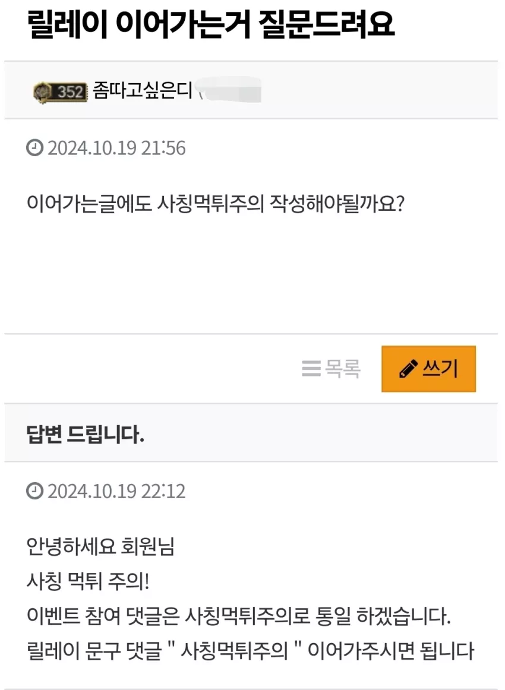Screen dimensions: 505x690
Task: Click the 답변 드립니다. reply header
Action: click(x=86, y=434)
